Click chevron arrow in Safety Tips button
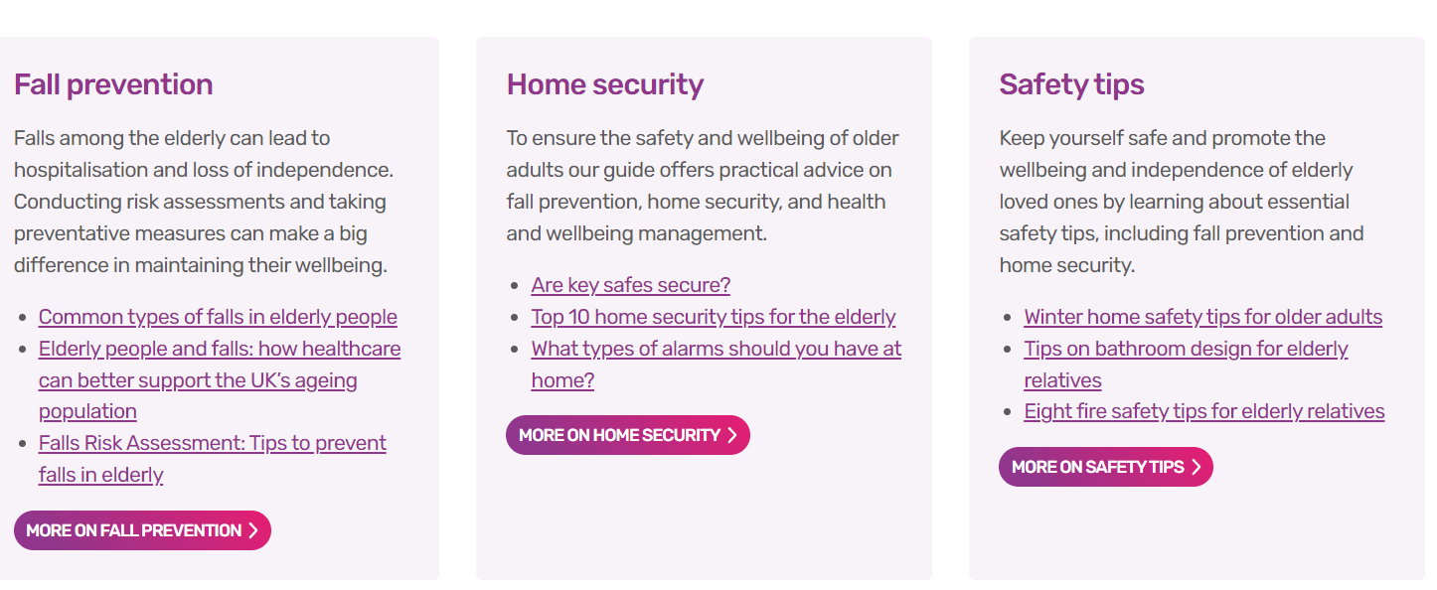The height and width of the screenshot is (590, 1437). pyautogui.click(x=1197, y=467)
